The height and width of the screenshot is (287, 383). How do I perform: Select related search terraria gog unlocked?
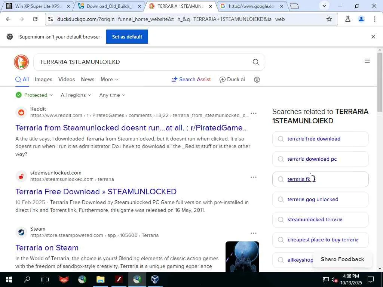pos(320,200)
